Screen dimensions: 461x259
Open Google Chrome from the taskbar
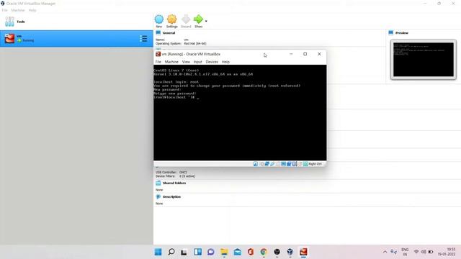(264, 252)
